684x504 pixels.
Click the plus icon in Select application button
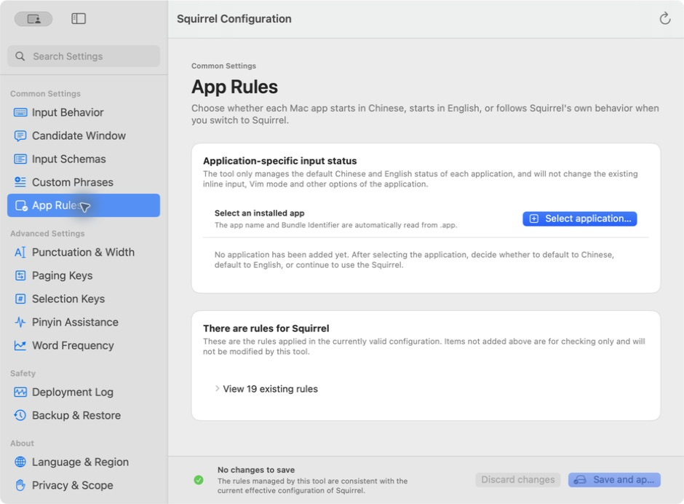(534, 218)
